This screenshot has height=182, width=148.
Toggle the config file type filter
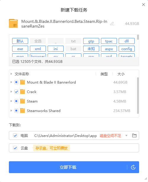127,49
